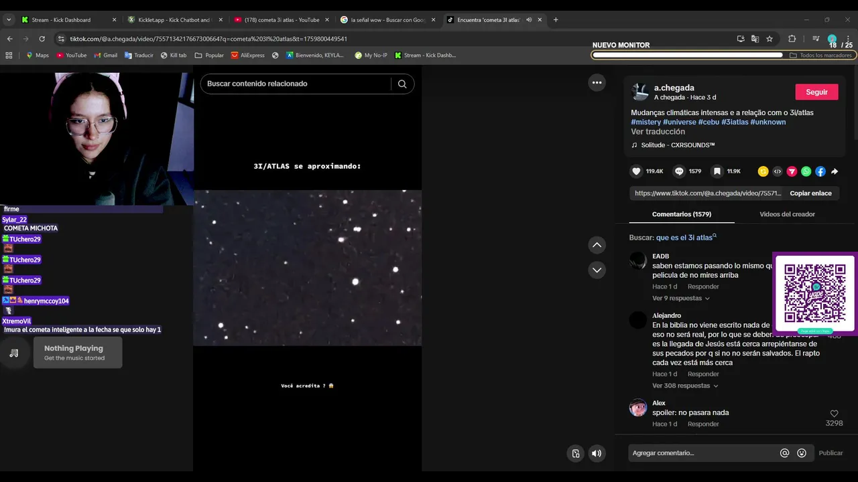Toggle the clipboard-style player button beside volume
The height and width of the screenshot is (482, 858).
pos(575,453)
